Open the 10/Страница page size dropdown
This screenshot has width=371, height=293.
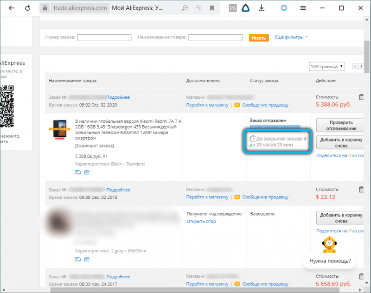point(327,66)
